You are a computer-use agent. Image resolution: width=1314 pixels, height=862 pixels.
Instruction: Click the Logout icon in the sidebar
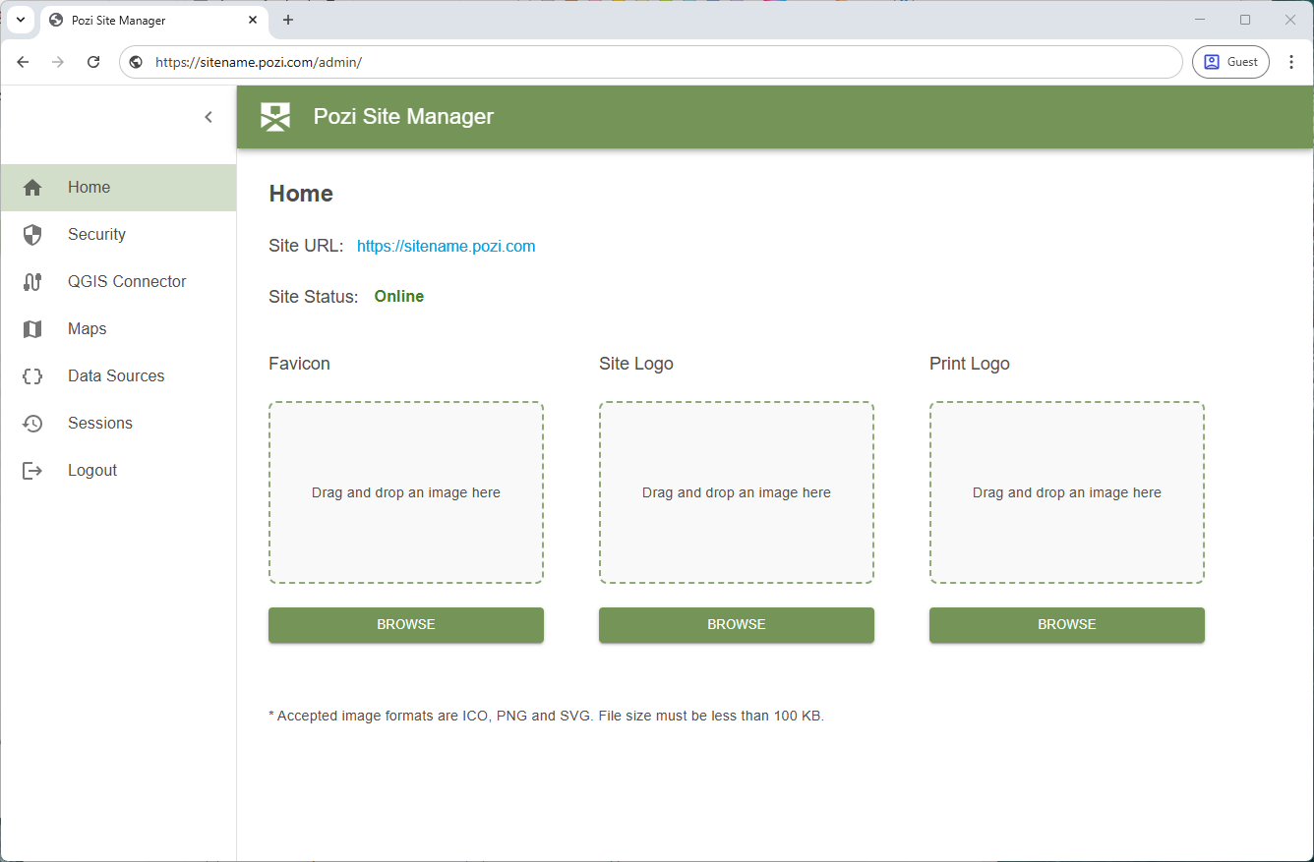pyautogui.click(x=31, y=470)
